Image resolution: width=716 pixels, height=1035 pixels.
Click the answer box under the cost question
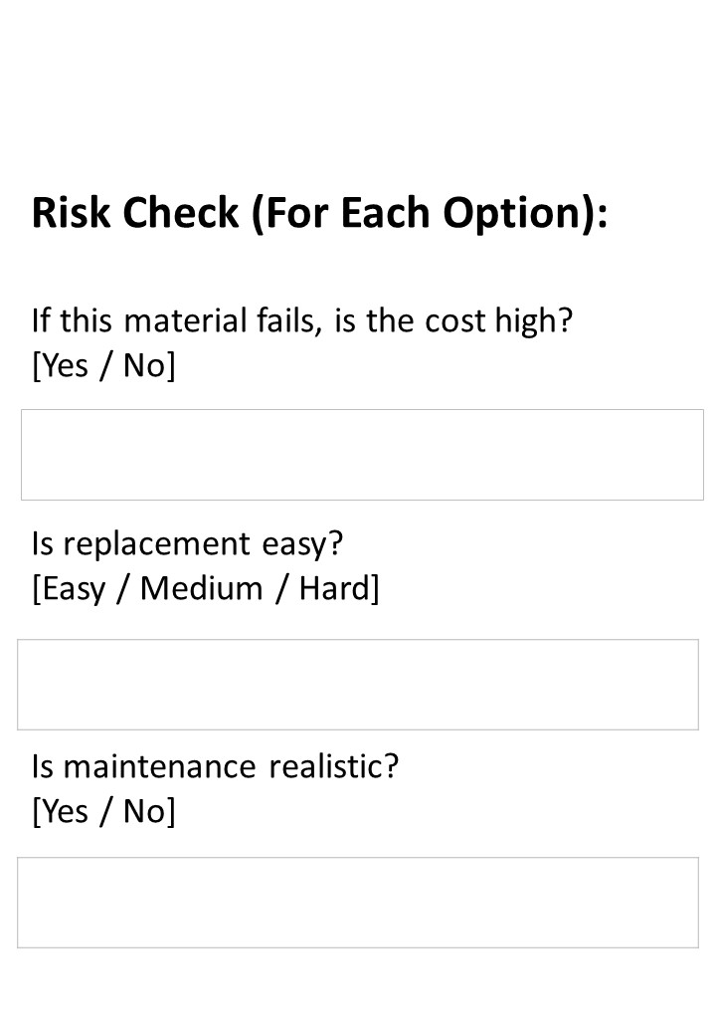[362, 455]
